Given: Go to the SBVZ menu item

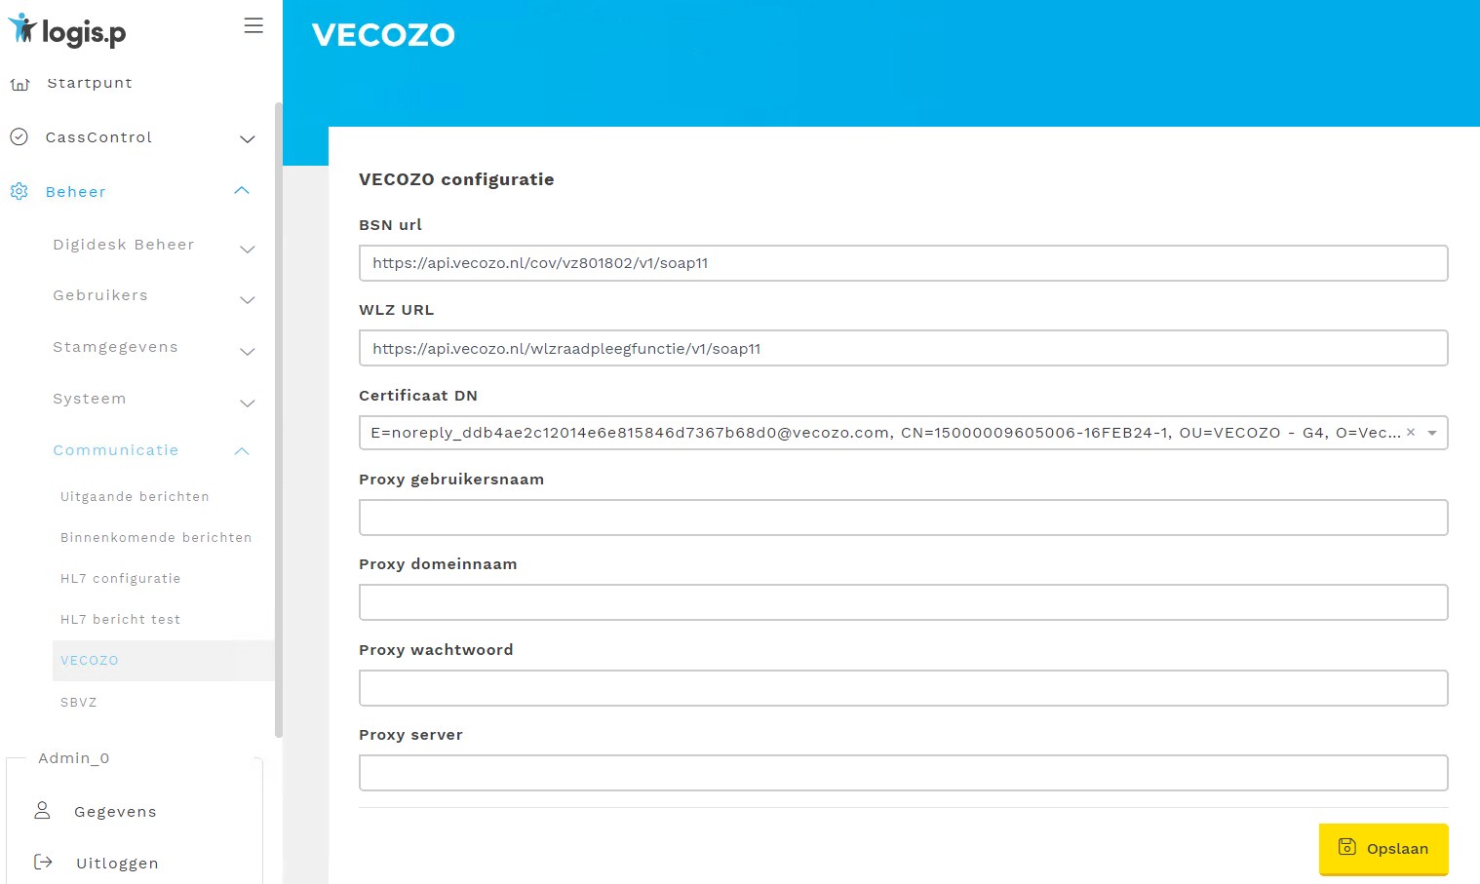Looking at the screenshot, I should pyautogui.click(x=79, y=703).
